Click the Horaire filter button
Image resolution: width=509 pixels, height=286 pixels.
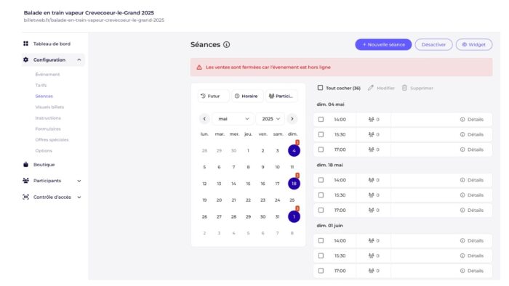tap(247, 97)
